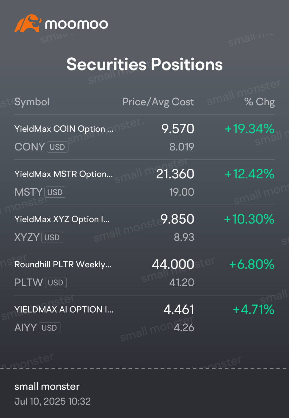Click the USD badge next to PLTW
289x418 pixels.
pos(56,283)
